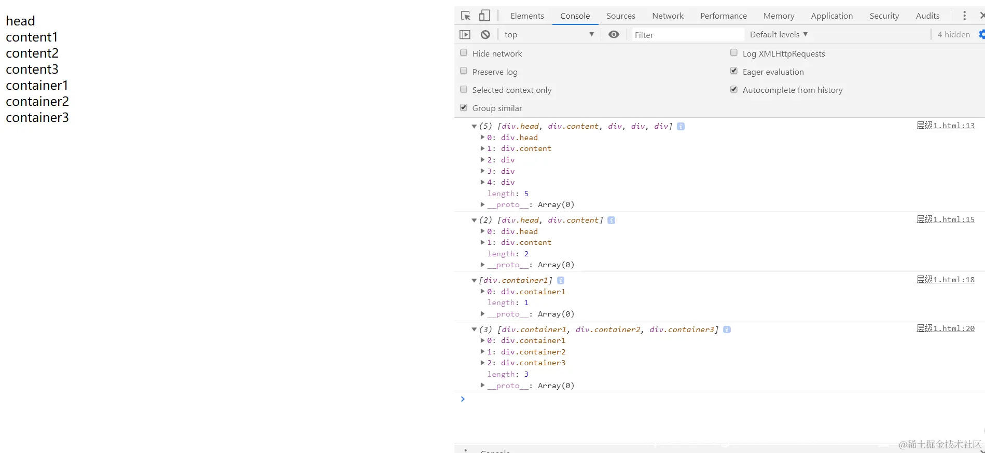This screenshot has height=453, width=985.
Task: Open source link 层级1.html:15
Action: coord(945,219)
